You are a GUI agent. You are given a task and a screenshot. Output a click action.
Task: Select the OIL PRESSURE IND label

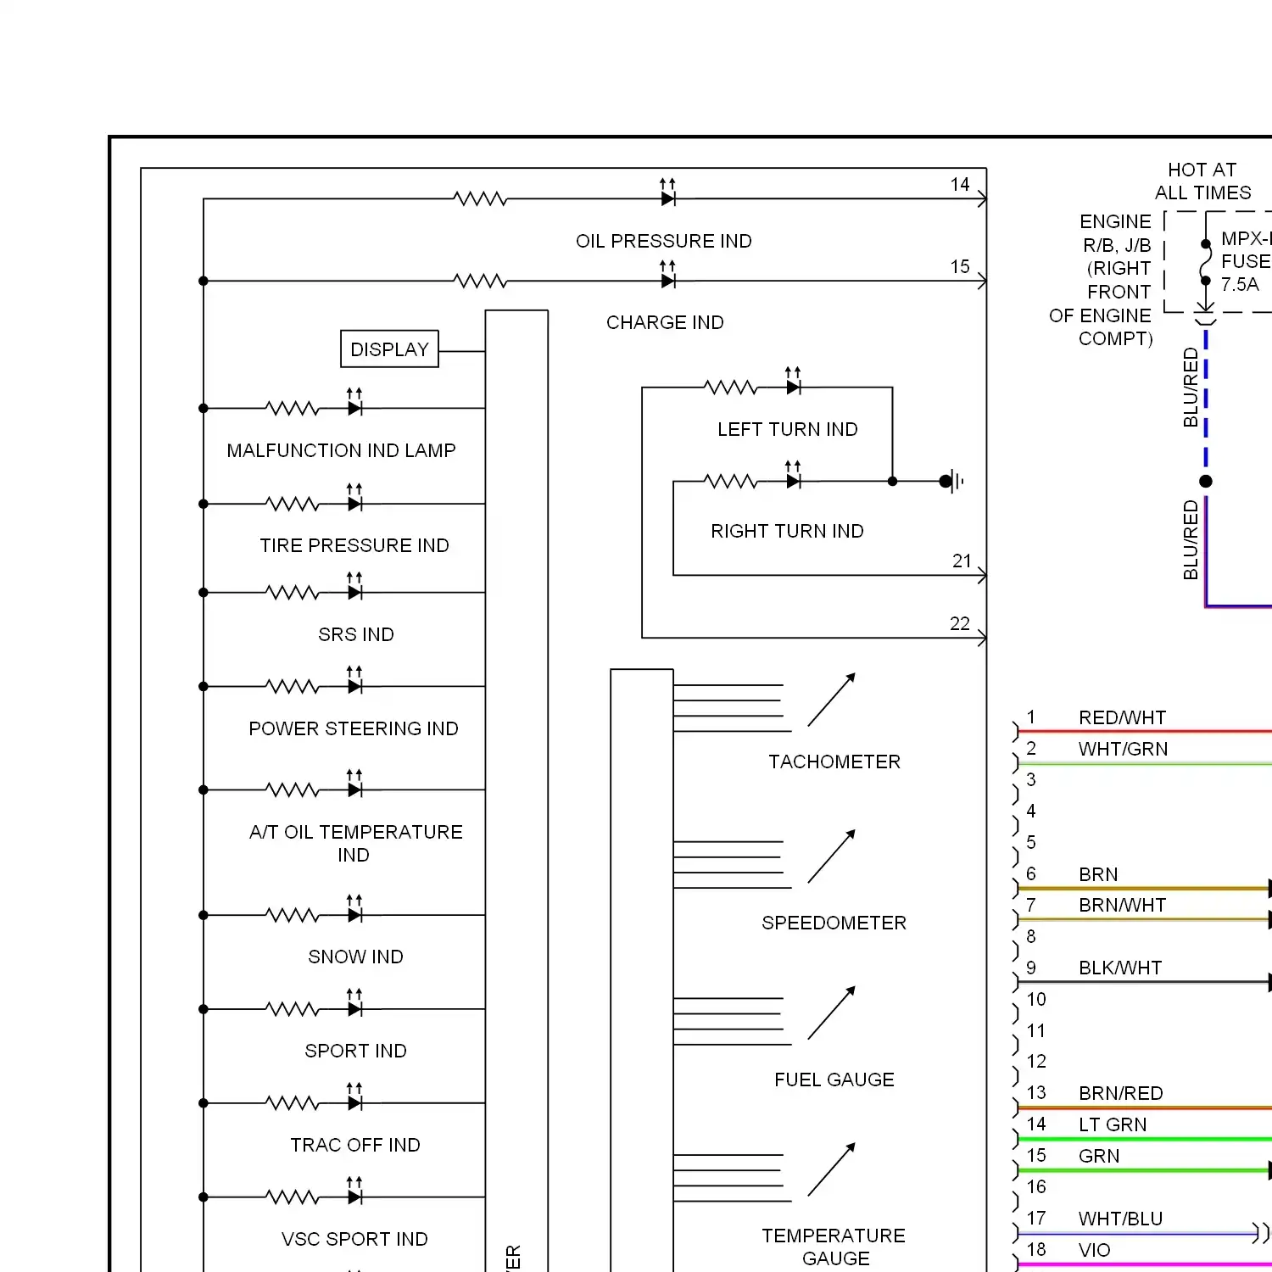pyautogui.click(x=664, y=241)
